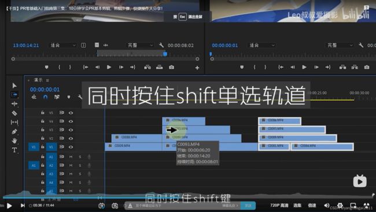The width and height of the screenshot is (376, 212).
Task: Click Overwrite in the Source monitor
Action: (x=160, y=67)
